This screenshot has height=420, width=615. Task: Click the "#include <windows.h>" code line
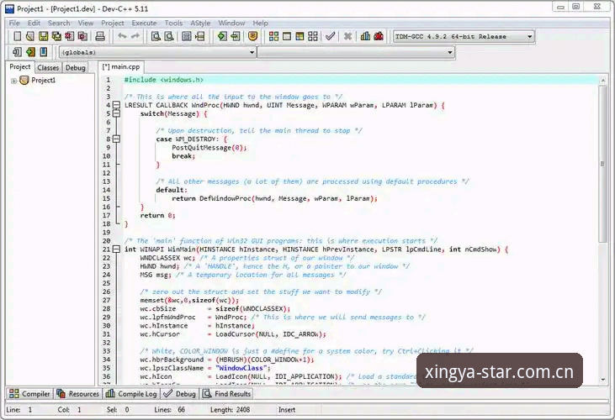coord(164,80)
